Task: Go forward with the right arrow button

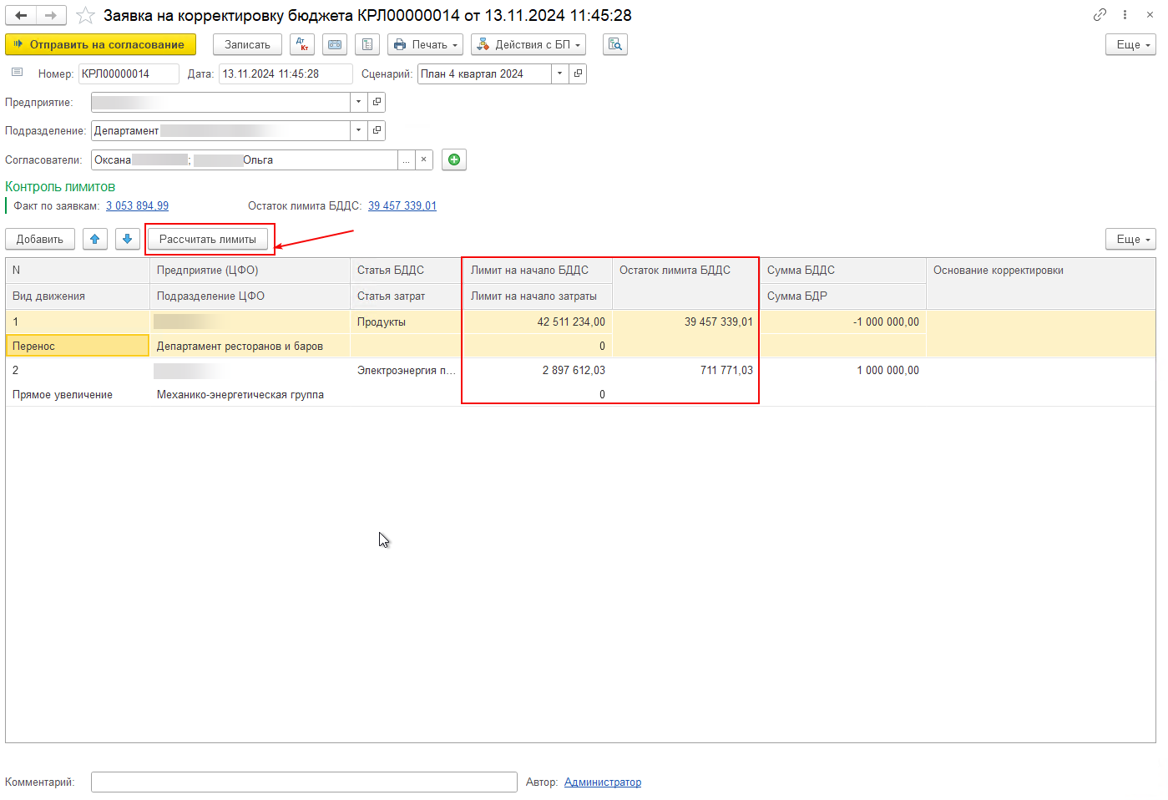Action: tap(51, 16)
